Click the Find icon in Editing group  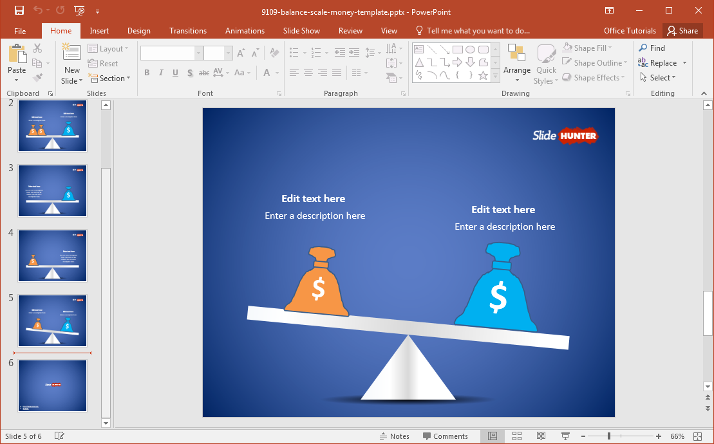652,48
